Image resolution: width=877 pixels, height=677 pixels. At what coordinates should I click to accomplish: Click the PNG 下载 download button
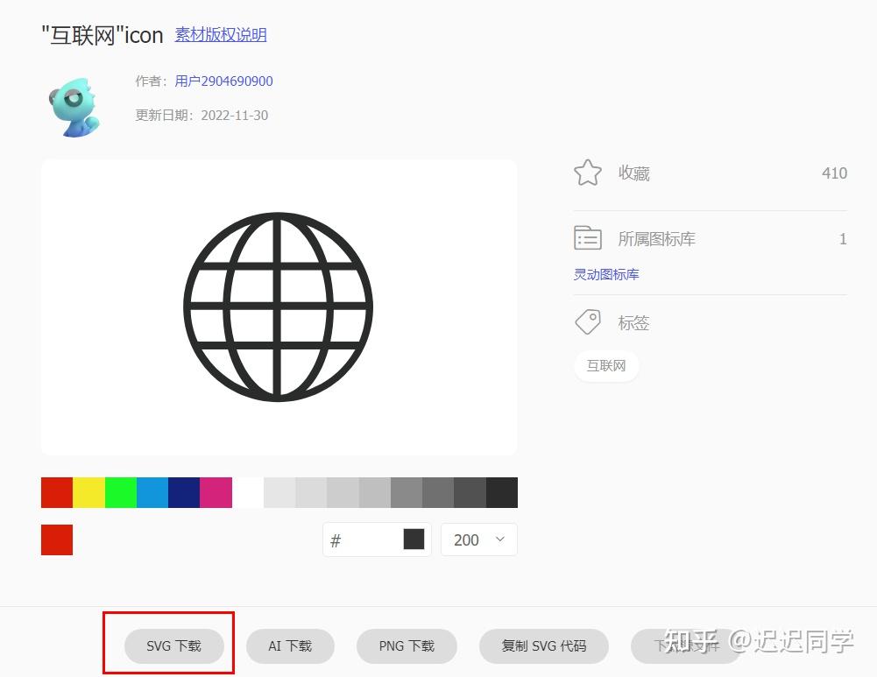[x=407, y=645]
